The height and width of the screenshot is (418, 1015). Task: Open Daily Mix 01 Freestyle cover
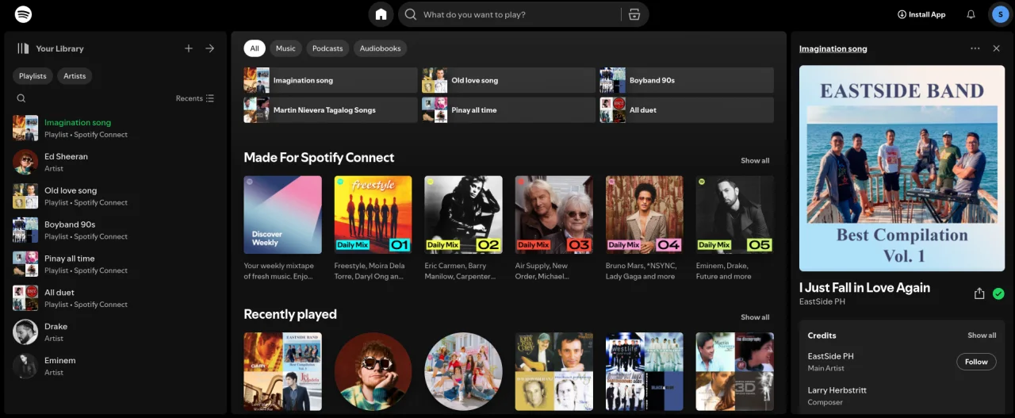coord(373,215)
